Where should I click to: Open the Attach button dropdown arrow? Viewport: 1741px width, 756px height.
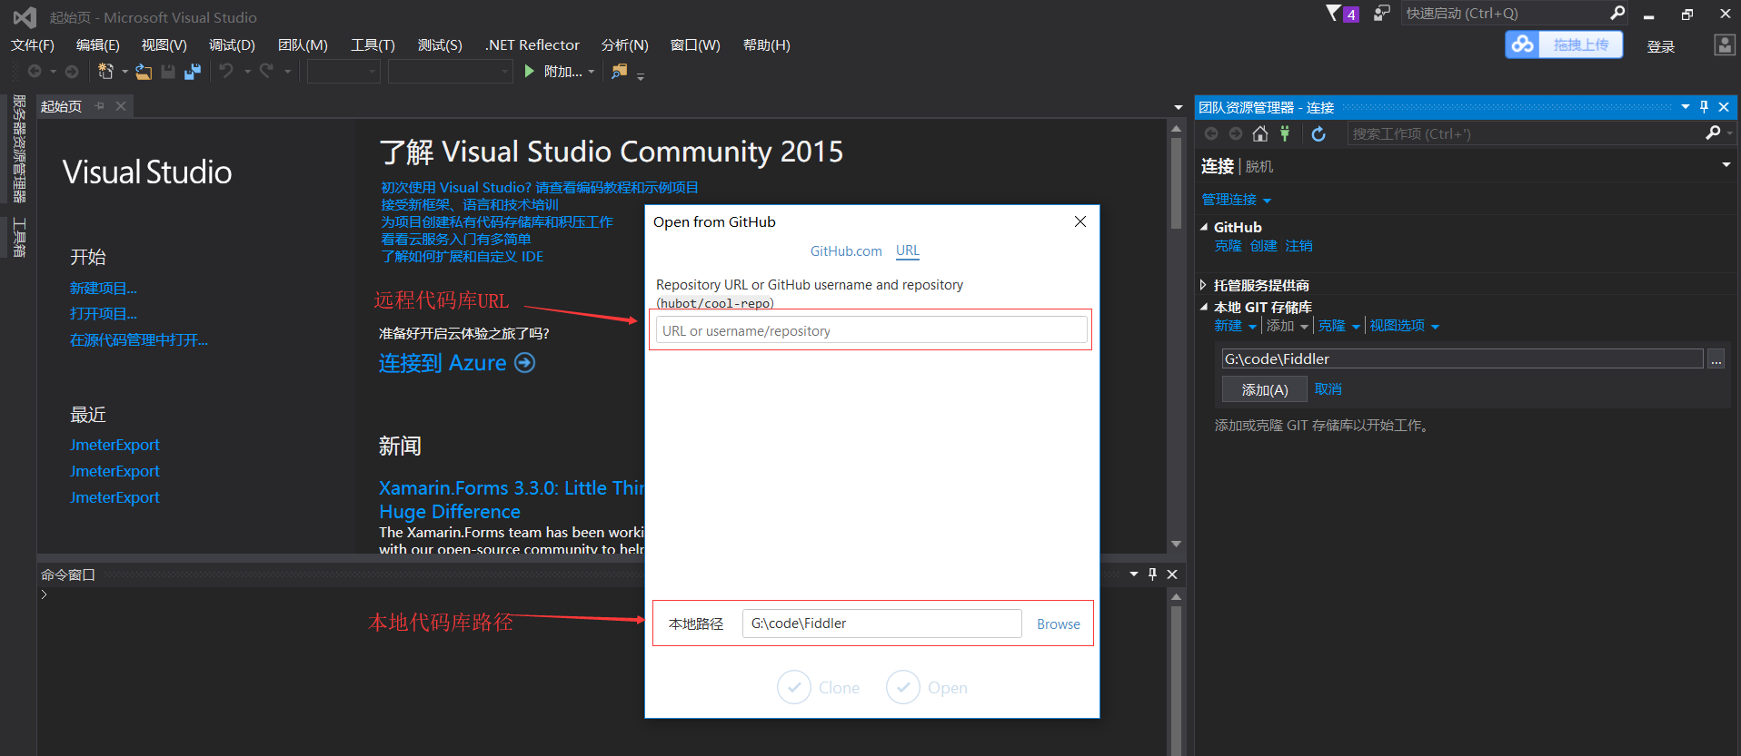click(x=592, y=72)
